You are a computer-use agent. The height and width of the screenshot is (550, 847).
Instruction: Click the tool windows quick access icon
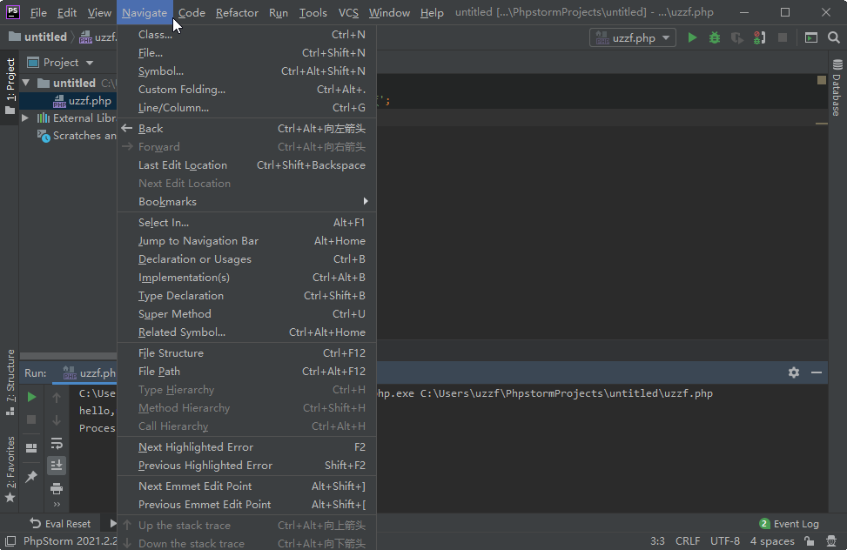tap(10, 540)
